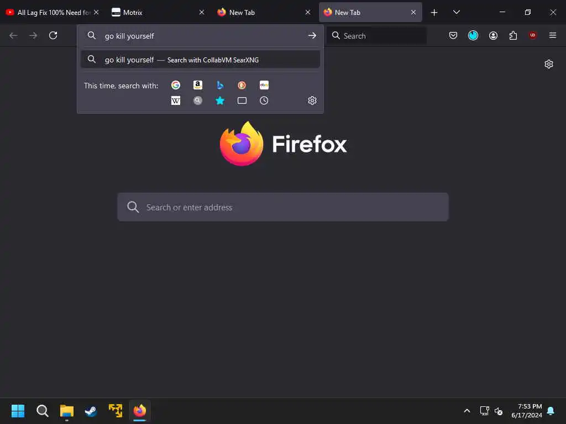566x424 pixels.
Task: Go forward to the next page
Action: click(33, 35)
